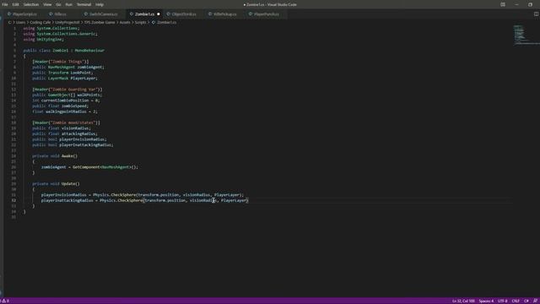Viewport: 540px width, 304px height.
Task: Open the Terminal menu
Action: 84,4
